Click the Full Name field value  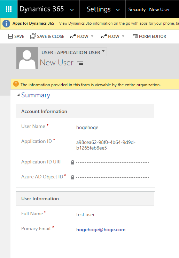[85, 215]
